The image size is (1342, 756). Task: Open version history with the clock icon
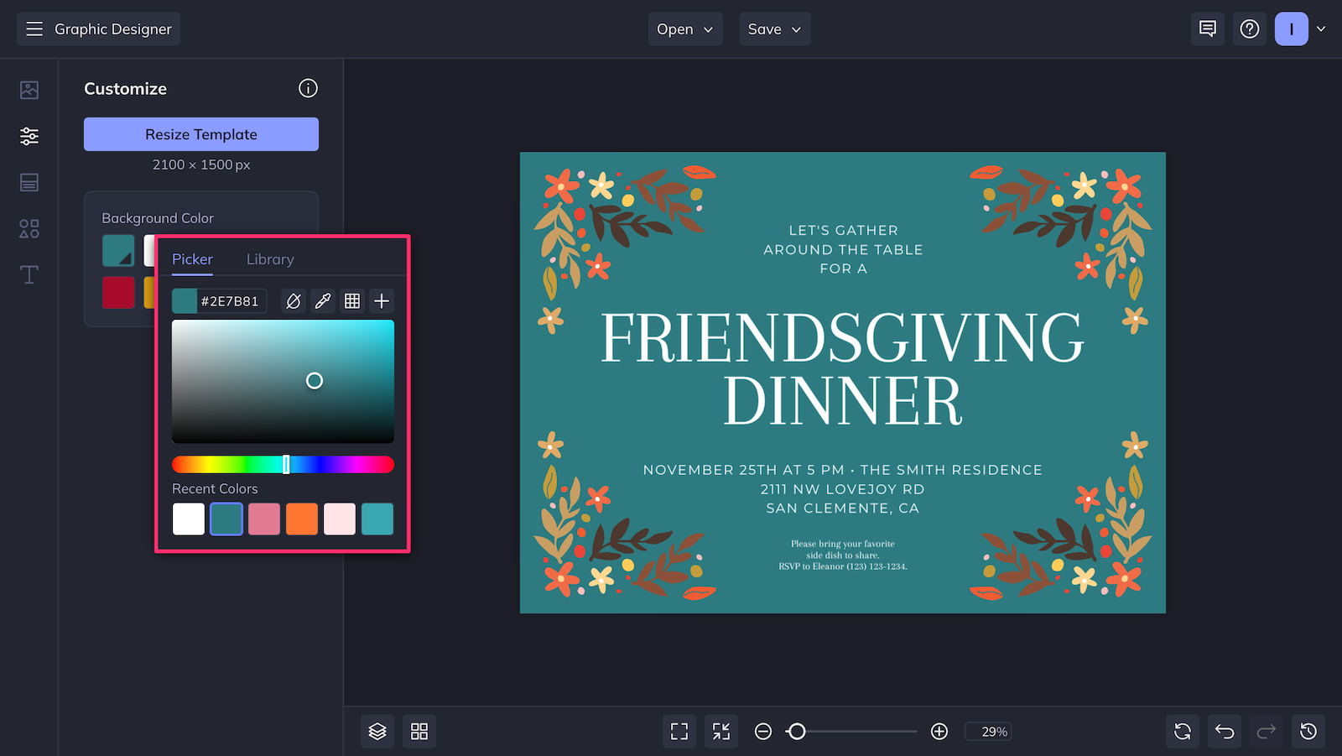pyautogui.click(x=1308, y=731)
